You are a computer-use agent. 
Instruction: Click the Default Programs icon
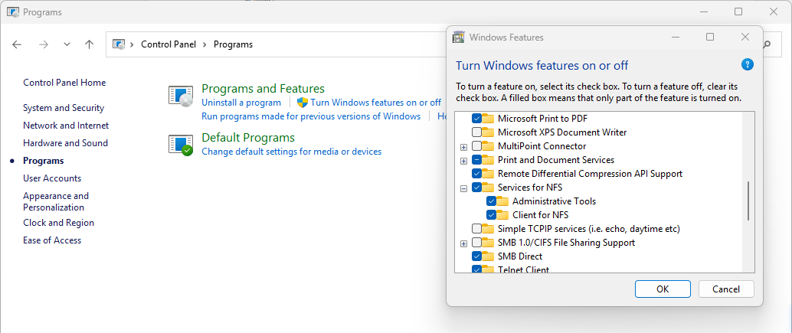pos(180,145)
